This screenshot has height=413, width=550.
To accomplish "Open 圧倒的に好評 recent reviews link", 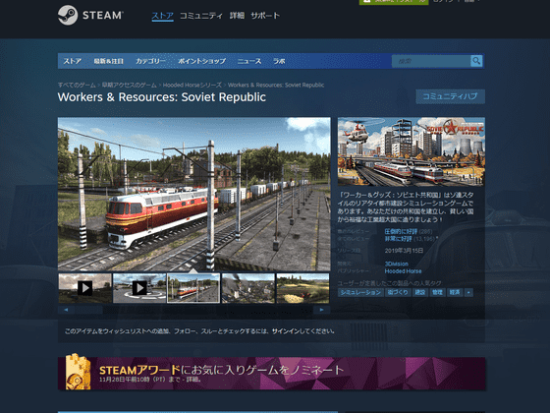I will coord(401,231).
